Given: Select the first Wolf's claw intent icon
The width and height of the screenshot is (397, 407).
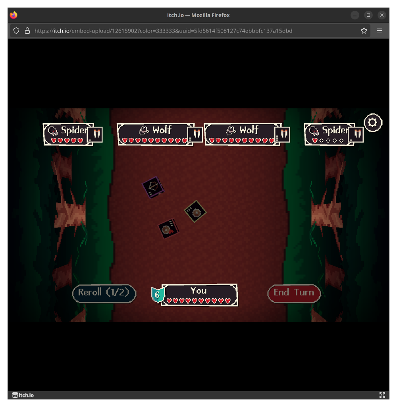Looking at the screenshot, I should pos(195,134).
